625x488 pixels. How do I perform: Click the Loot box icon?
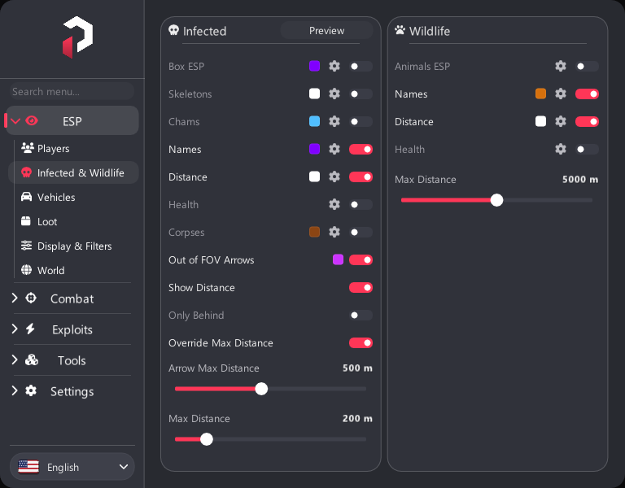click(26, 221)
